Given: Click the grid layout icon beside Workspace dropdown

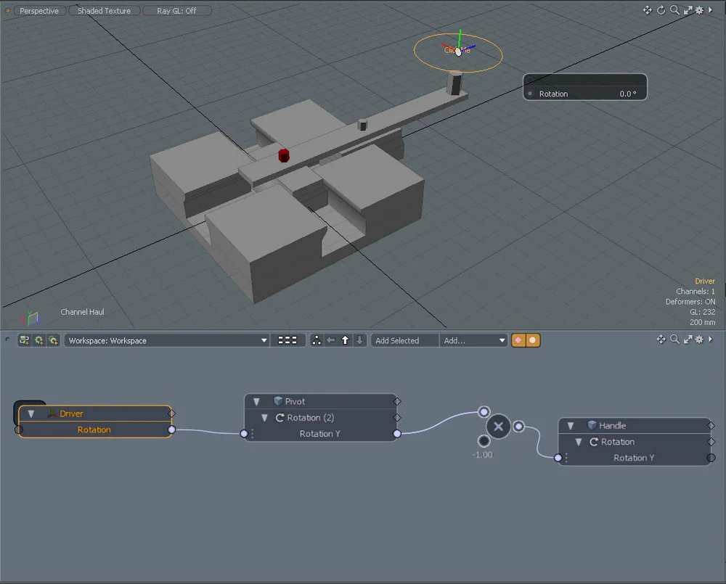Looking at the screenshot, I should pyautogui.click(x=287, y=340).
